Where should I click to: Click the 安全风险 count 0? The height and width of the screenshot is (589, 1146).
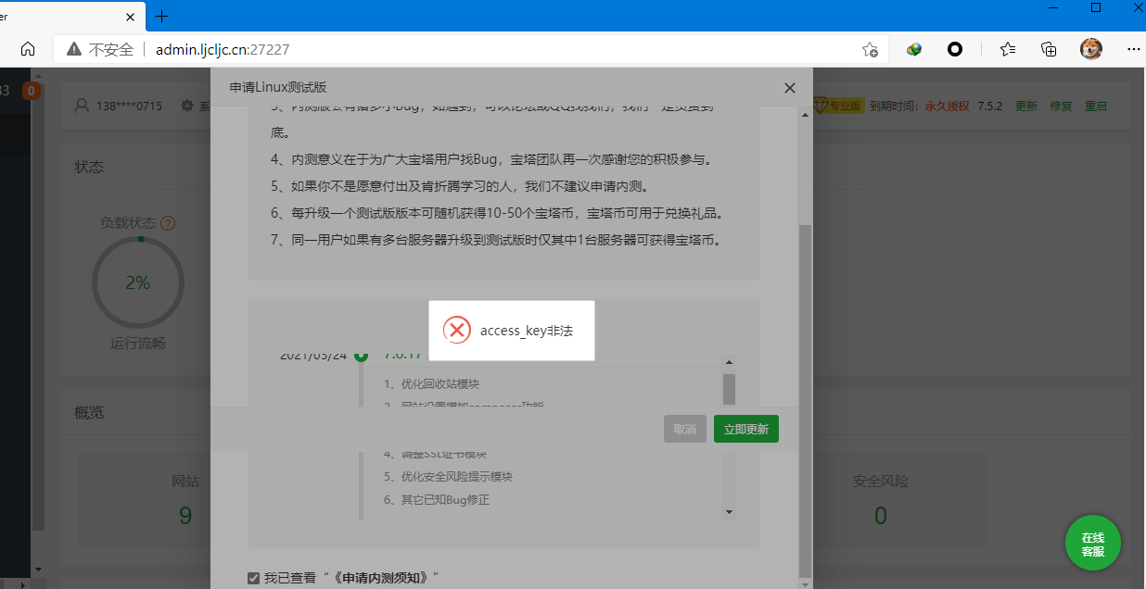pos(881,516)
